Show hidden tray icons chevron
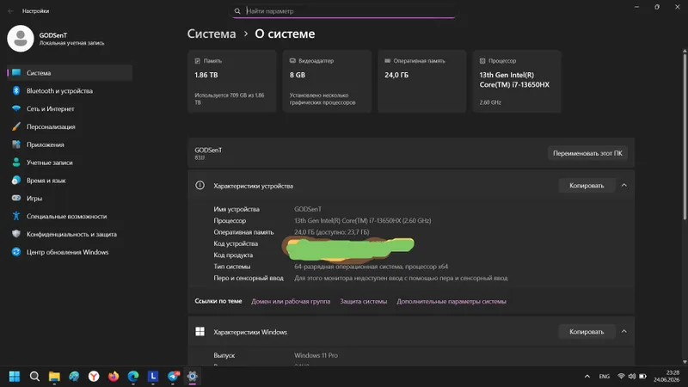This screenshot has height=387, width=688. tap(587, 377)
